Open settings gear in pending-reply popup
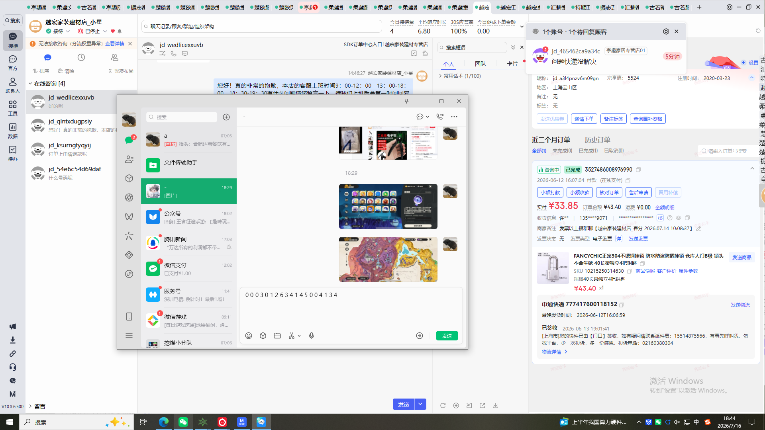Screen dimensions: 765x430 (666, 31)
